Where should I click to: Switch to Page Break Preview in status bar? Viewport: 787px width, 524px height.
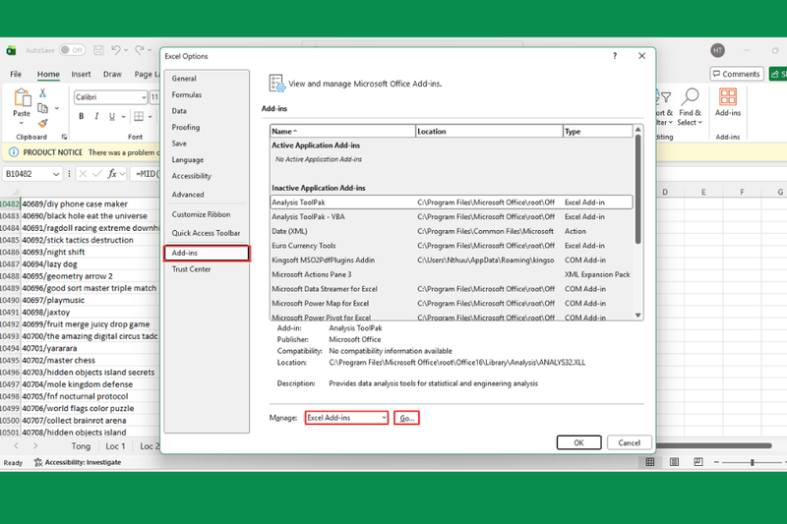click(698, 462)
